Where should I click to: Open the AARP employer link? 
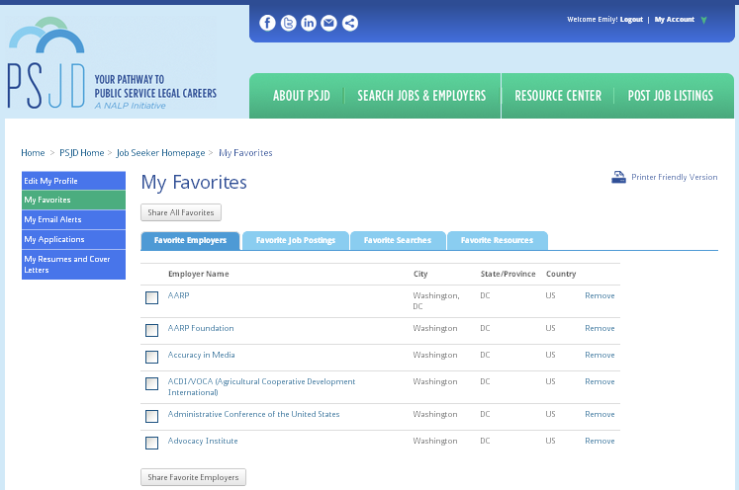click(x=179, y=295)
